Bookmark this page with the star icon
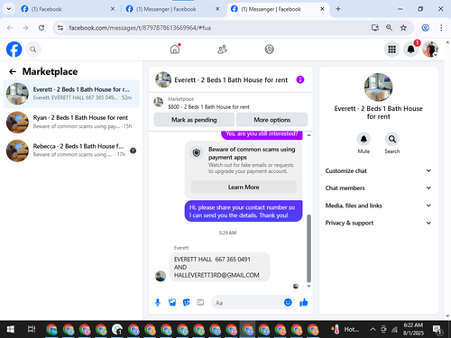 click(403, 28)
